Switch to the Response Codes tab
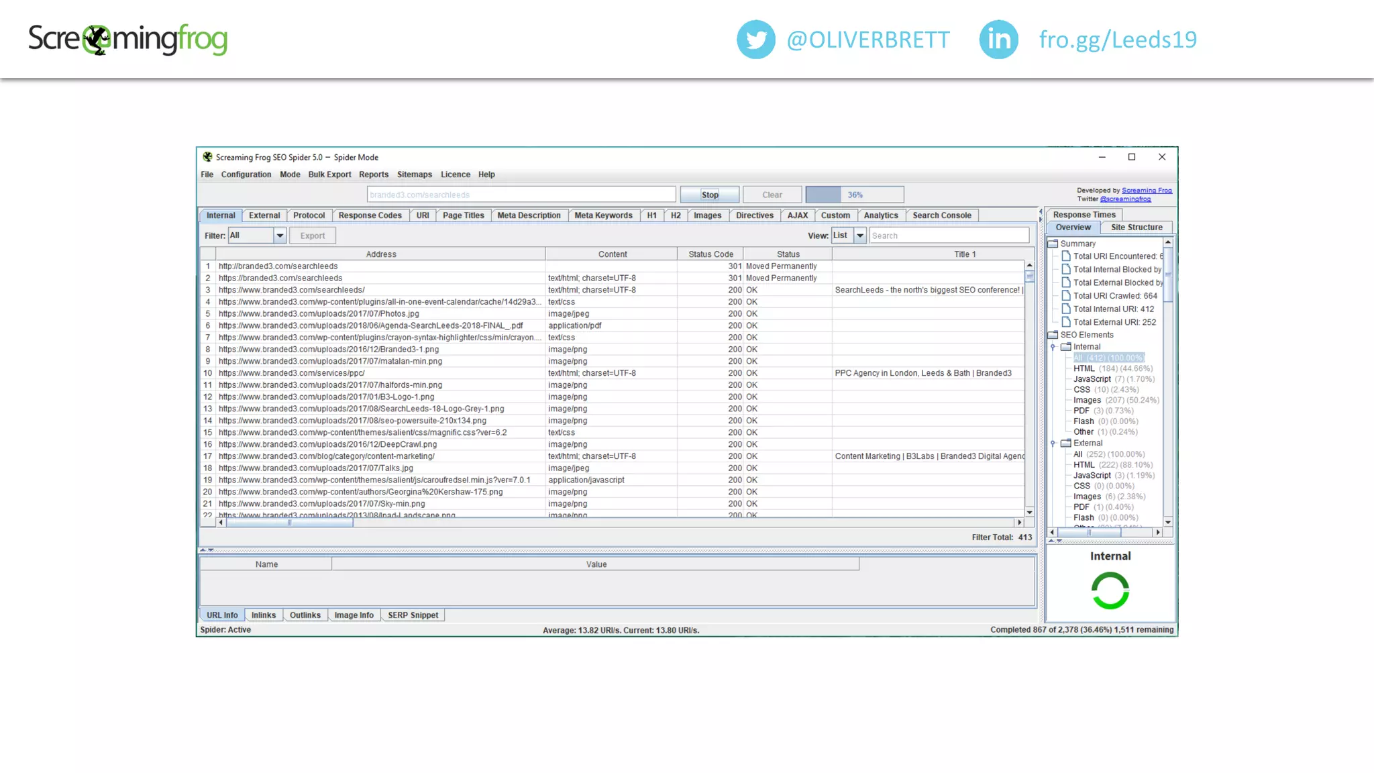This screenshot has width=1374, height=773. [x=370, y=215]
